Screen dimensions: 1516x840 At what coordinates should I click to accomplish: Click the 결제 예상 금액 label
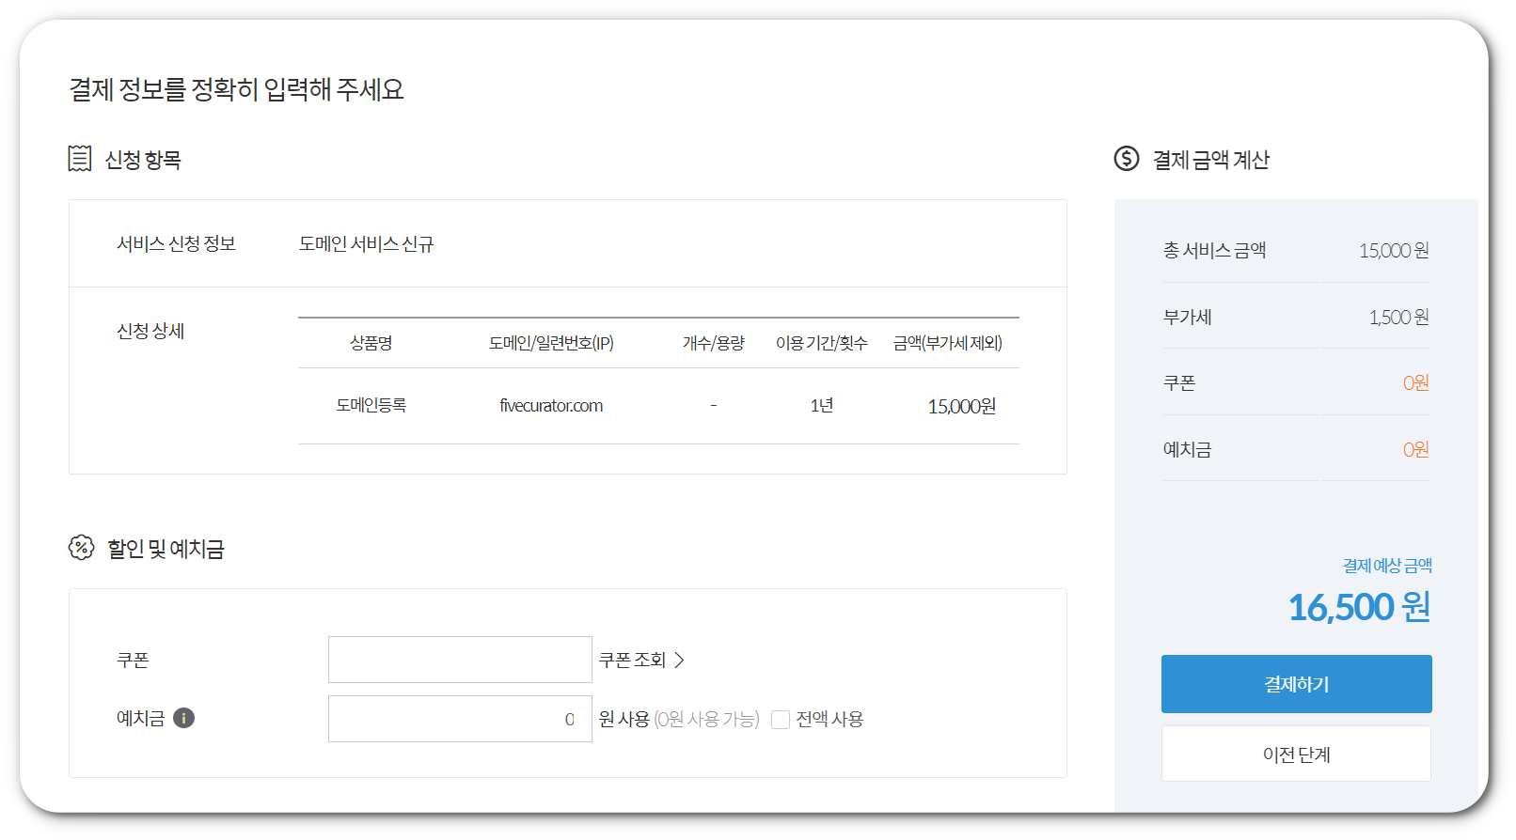point(1387,566)
